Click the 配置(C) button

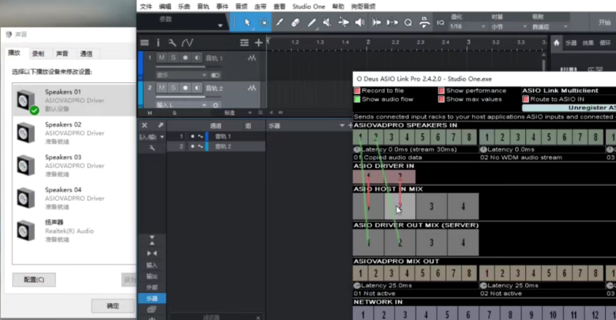(x=34, y=280)
